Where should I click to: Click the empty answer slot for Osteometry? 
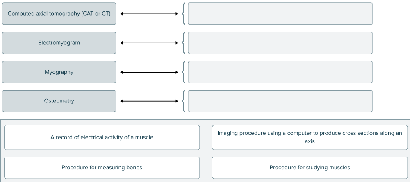[x=280, y=101]
